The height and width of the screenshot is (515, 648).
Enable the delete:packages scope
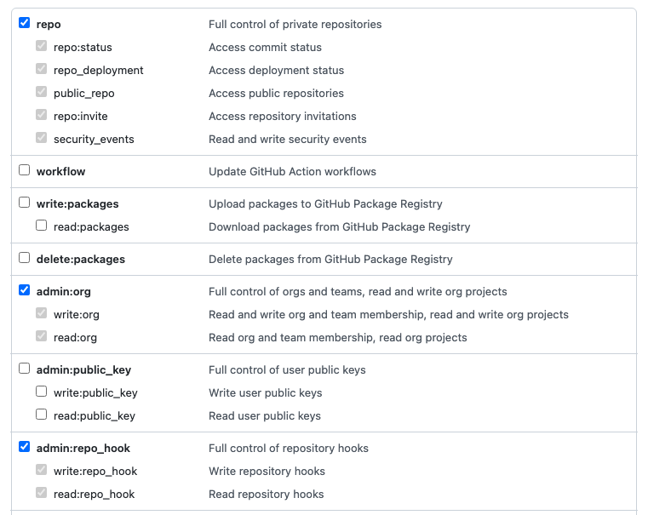[x=25, y=258]
